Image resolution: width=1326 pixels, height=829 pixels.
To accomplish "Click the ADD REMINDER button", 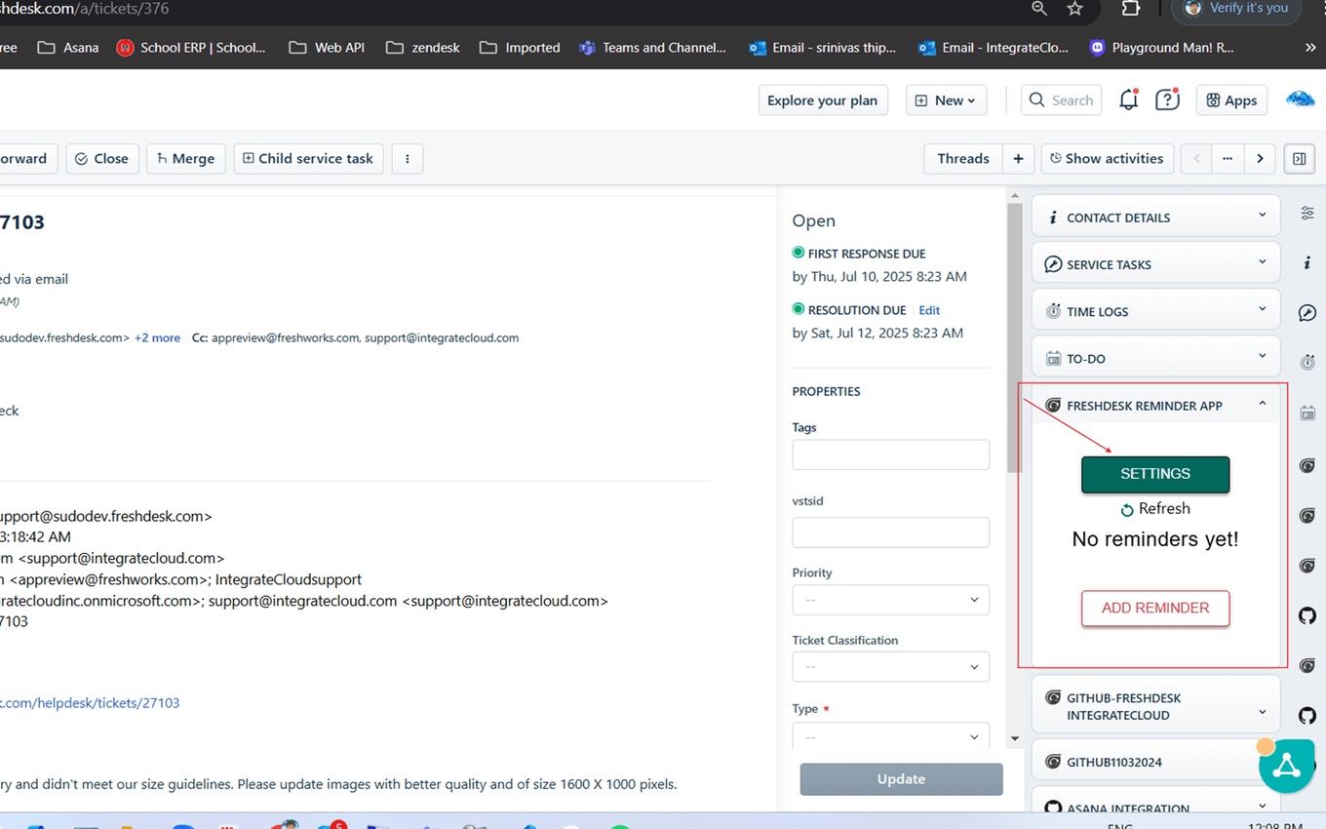I will [x=1155, y=608].
